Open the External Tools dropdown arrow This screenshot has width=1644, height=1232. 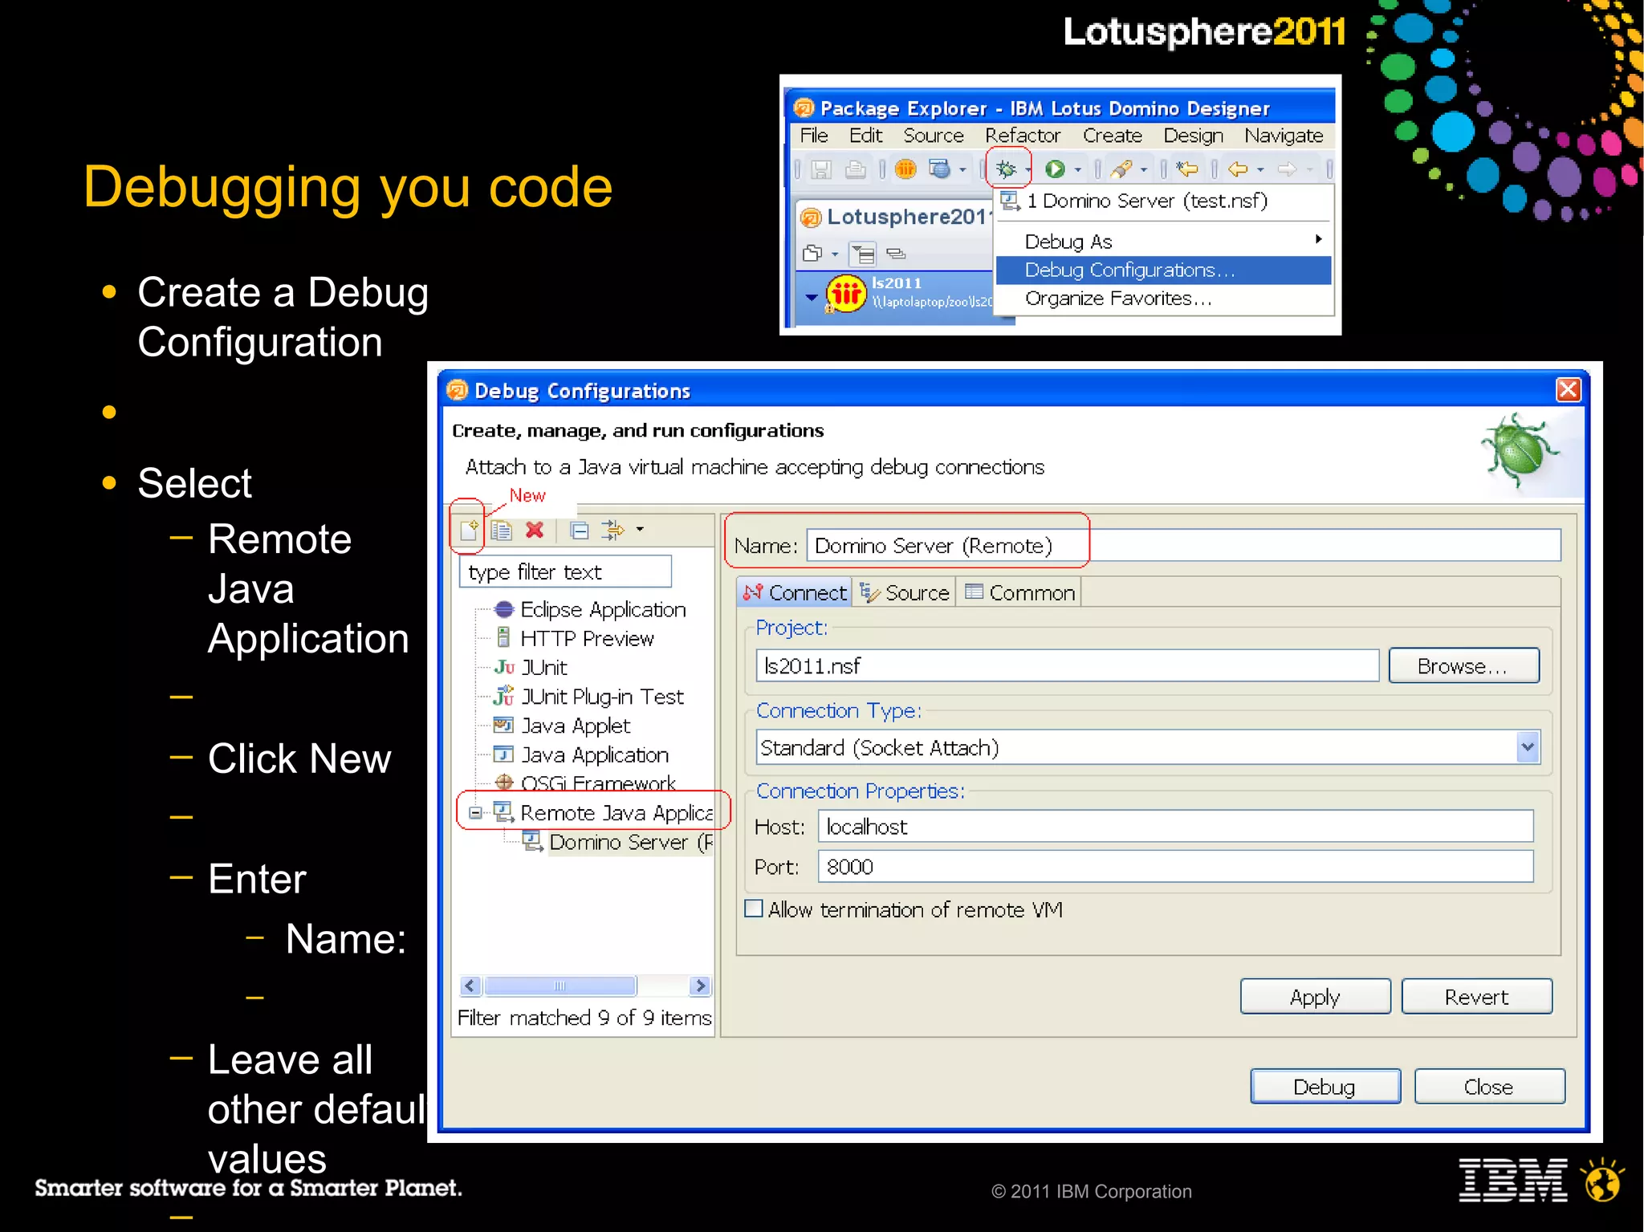(x=1143, y=170)
